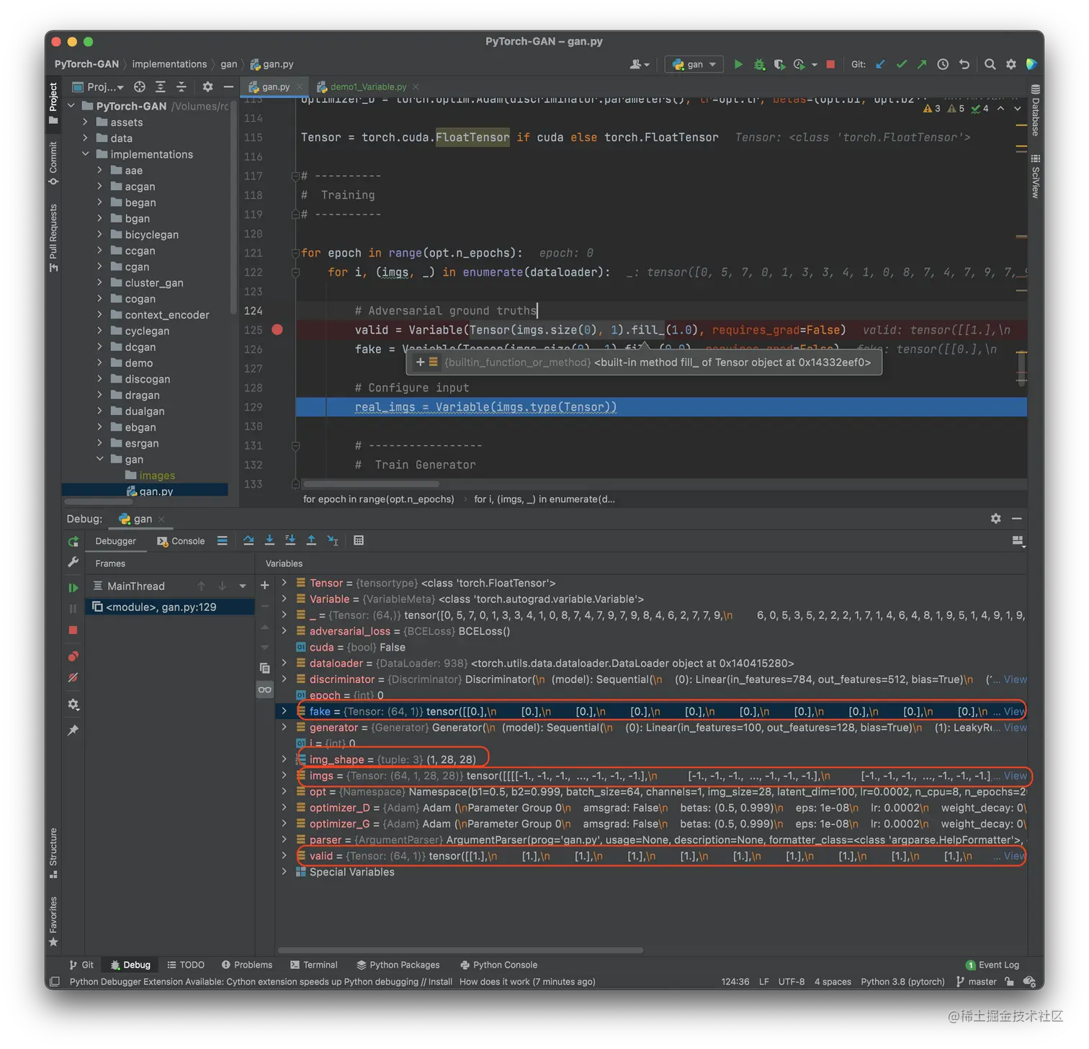The height and width of the screenshot is (1049, 1089).
Task: Rerun the gan debug session
Action: click(73, 541)
